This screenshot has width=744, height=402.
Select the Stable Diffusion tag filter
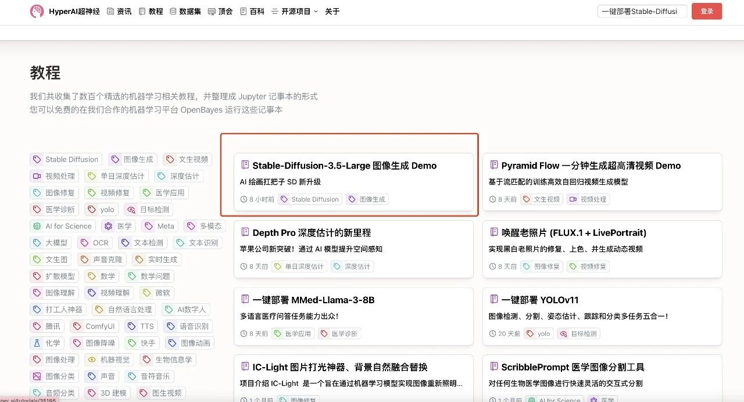click(66, 159)
